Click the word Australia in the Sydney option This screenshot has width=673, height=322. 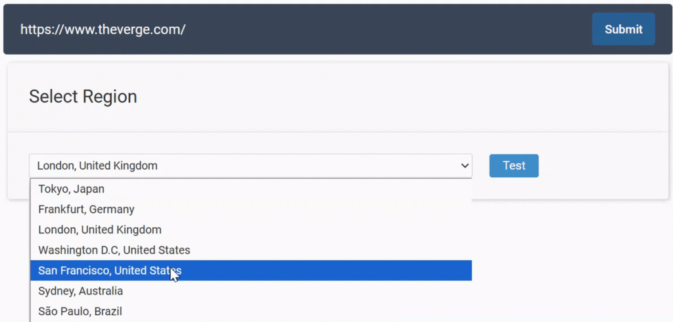(99, 291)
